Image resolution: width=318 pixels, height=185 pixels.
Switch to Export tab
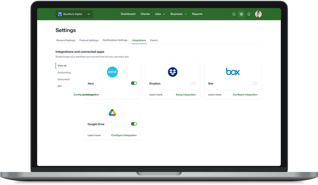(x=154, y=40)
